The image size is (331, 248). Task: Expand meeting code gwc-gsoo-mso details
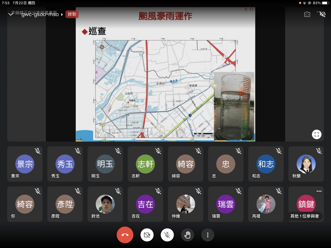pyautogui.click(x=42, y=14)
